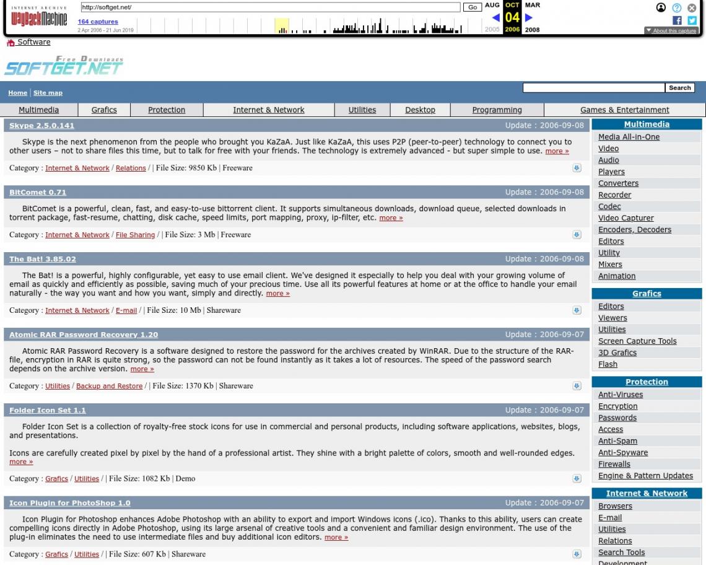Open Skype 2.5.0.141 title link
The height and width of the screenshot is (565, 706).
[42, 126]
